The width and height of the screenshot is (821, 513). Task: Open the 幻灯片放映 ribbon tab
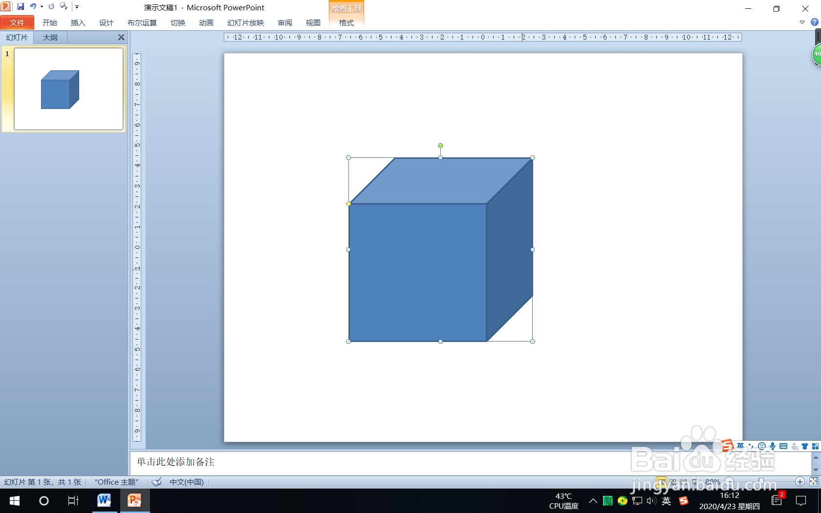click(x=245, y=22)
